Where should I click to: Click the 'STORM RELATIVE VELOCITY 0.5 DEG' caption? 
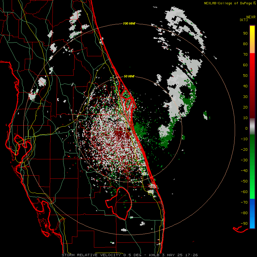(102, 255)
